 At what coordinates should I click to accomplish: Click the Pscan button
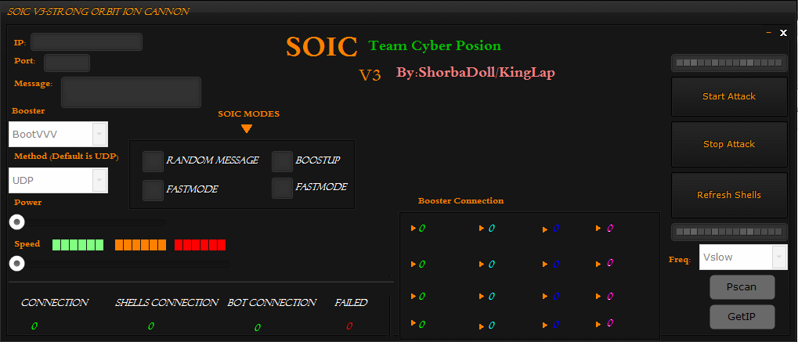point(742,287)
